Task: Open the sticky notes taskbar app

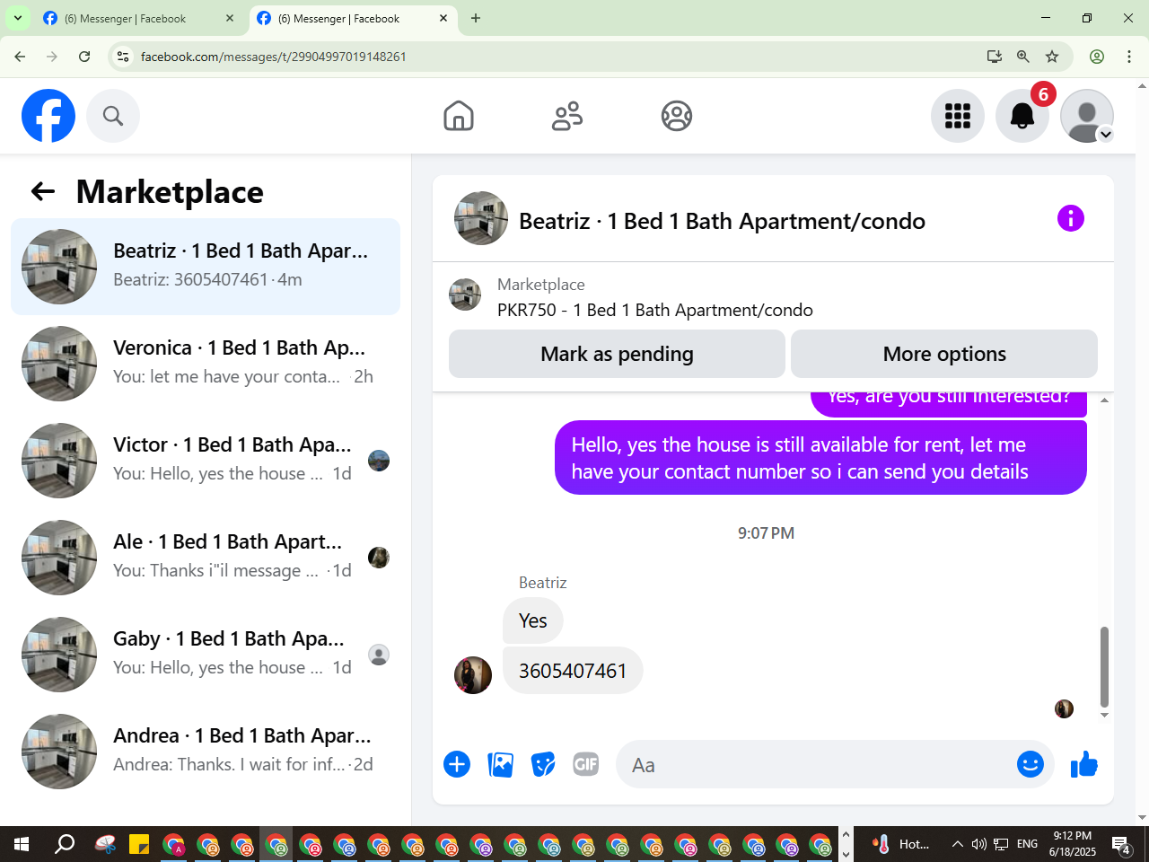Action: pos(139,844)
